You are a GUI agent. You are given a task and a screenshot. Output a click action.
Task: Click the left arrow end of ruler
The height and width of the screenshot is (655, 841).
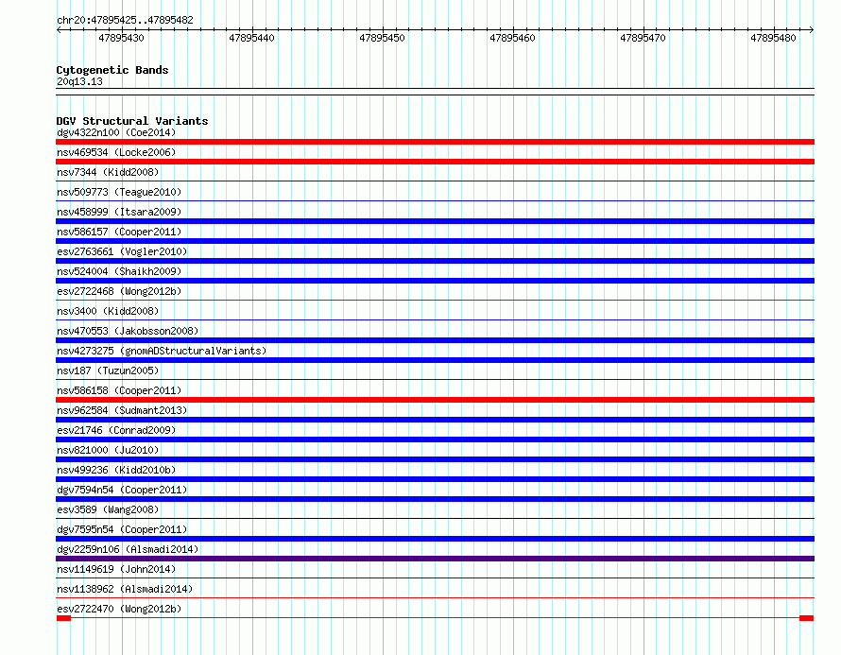click(x=59, y=29)
